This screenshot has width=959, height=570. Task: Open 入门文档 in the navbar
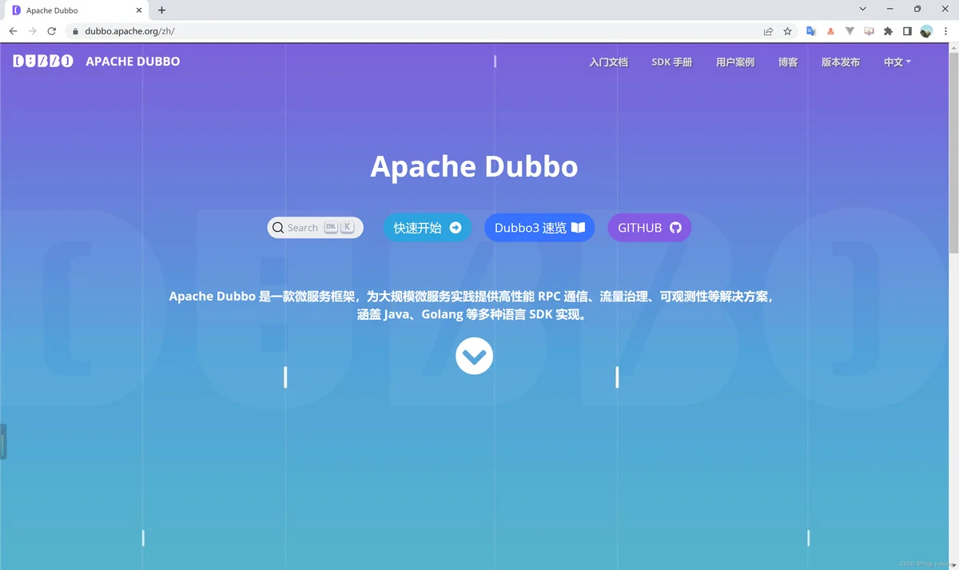(x=608, y=62)
